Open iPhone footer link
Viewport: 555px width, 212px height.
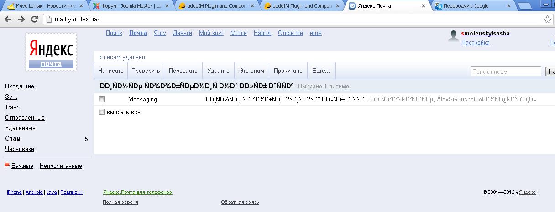point(14,192)
